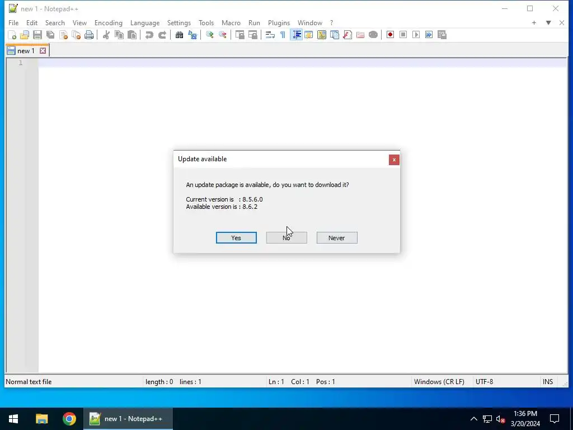
Task: Print the document using printer icon
Action: click(89, 35)
